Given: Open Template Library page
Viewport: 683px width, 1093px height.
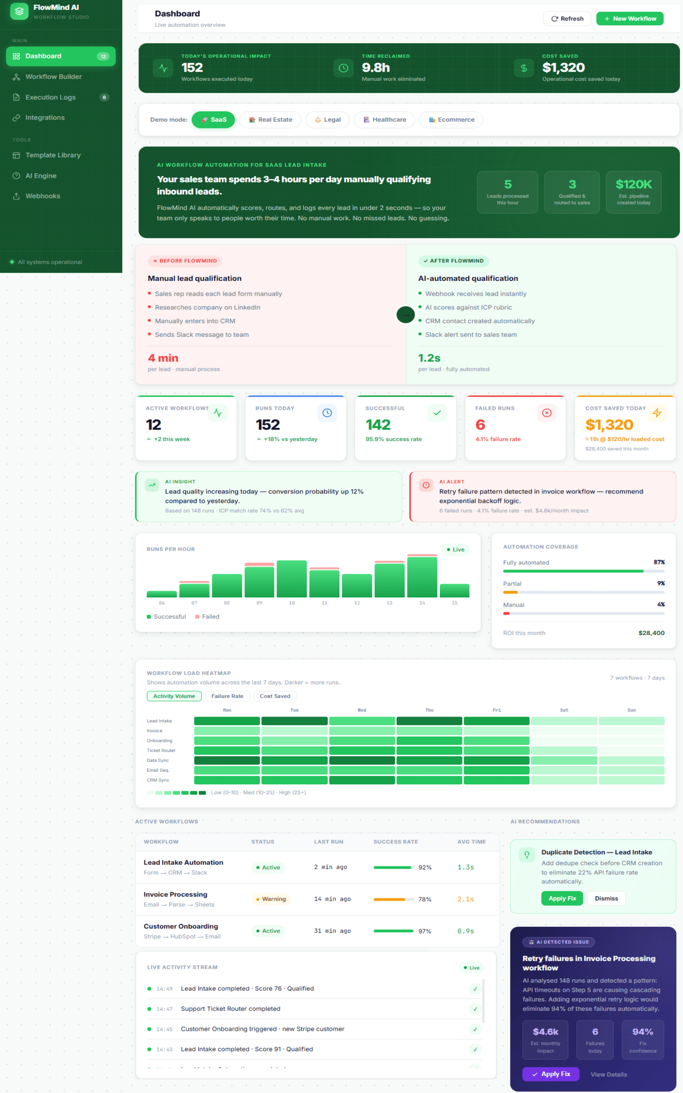Looking at the screenshot, I should [x=61, y=155].
